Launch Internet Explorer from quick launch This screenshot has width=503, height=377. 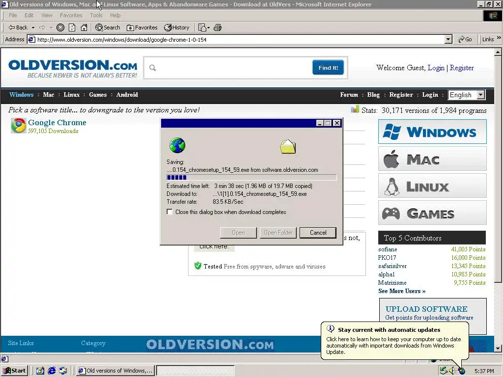(x=52, y=371)
